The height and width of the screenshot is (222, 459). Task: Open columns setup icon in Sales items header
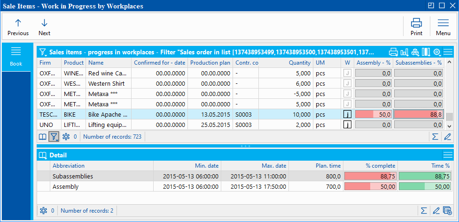426,52
